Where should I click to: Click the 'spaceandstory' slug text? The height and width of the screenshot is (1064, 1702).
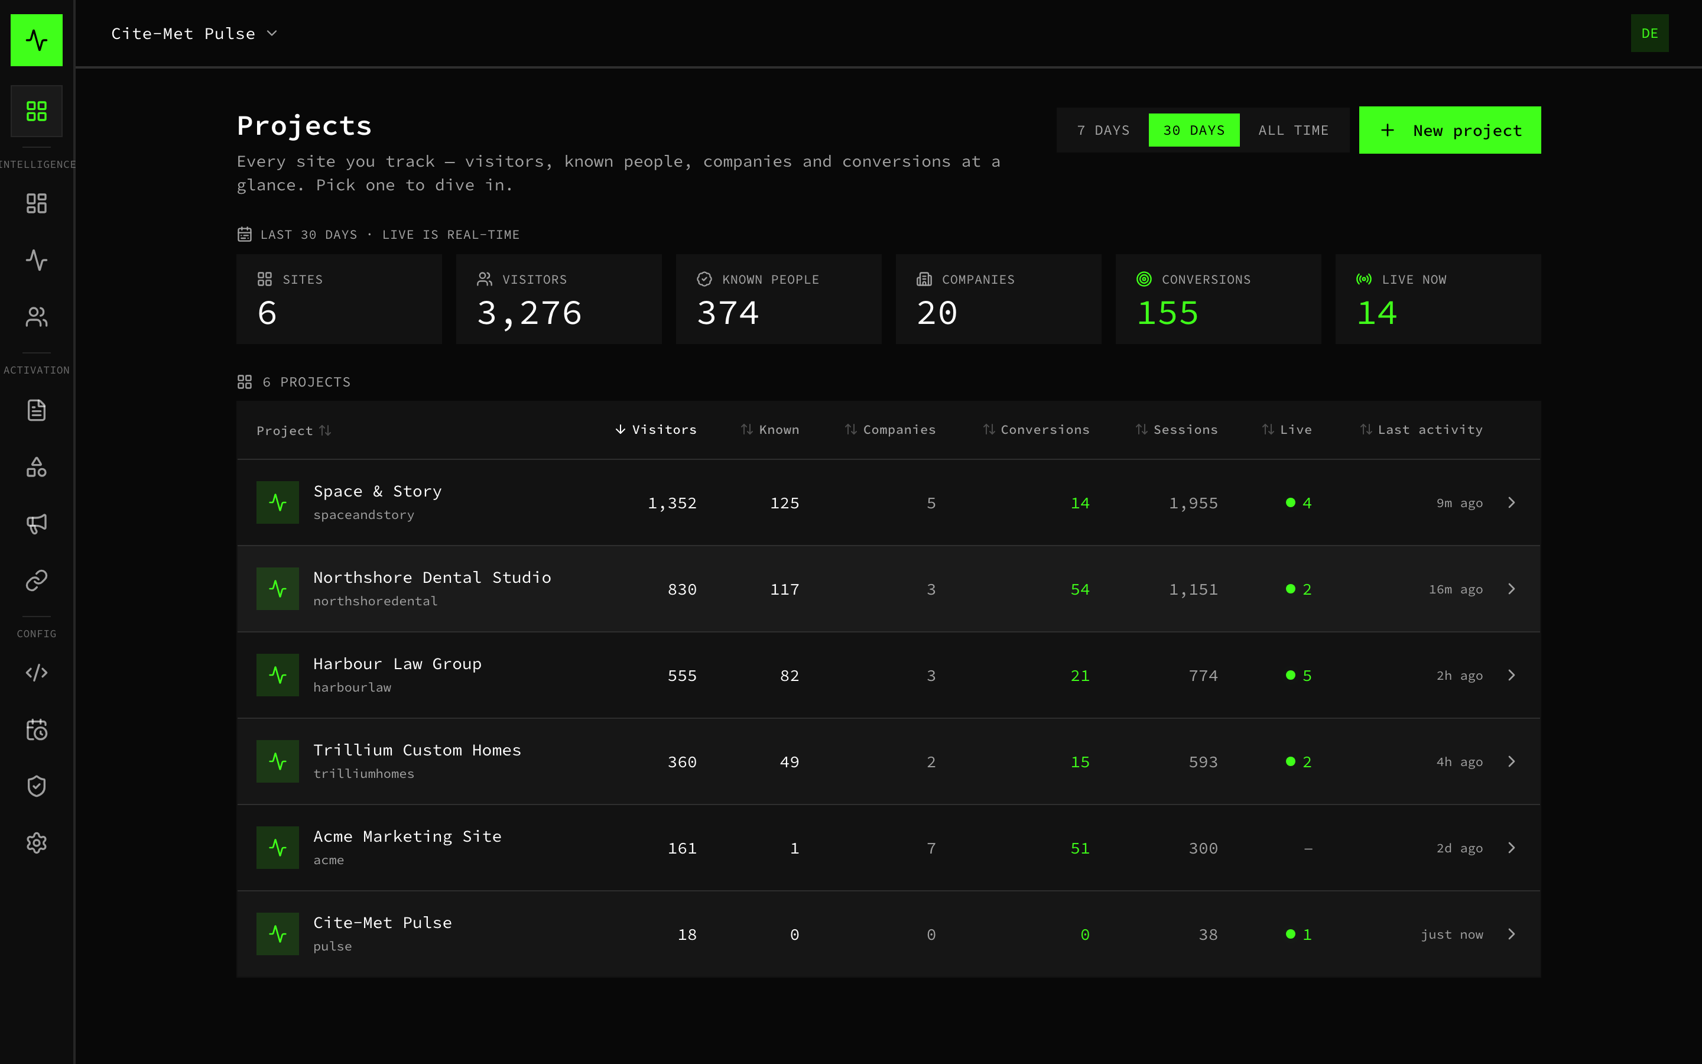coord(363,515)
